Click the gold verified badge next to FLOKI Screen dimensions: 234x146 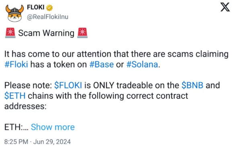(x=49, y=8)
